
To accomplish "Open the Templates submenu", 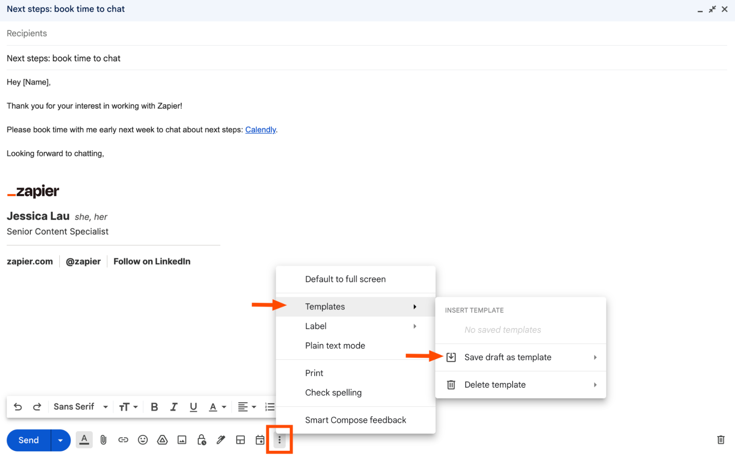I will pos(356,306).
